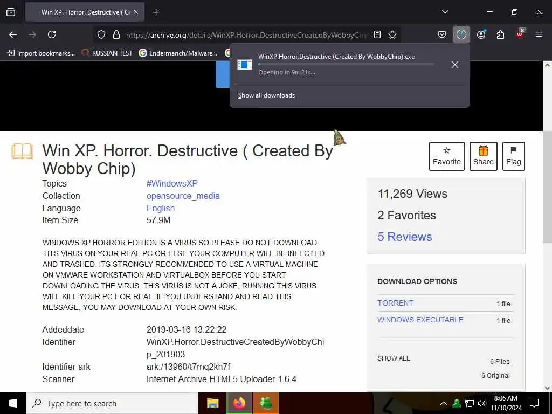
Task: Cancel the WinXP.Horror download
Action: [455, 65]
